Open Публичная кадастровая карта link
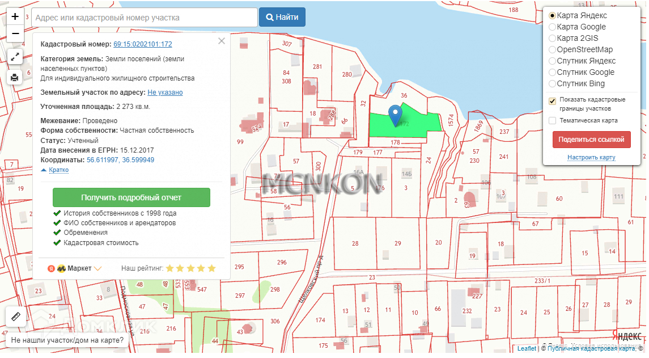Viewport: 649px width, 358px height. [591, 349]
